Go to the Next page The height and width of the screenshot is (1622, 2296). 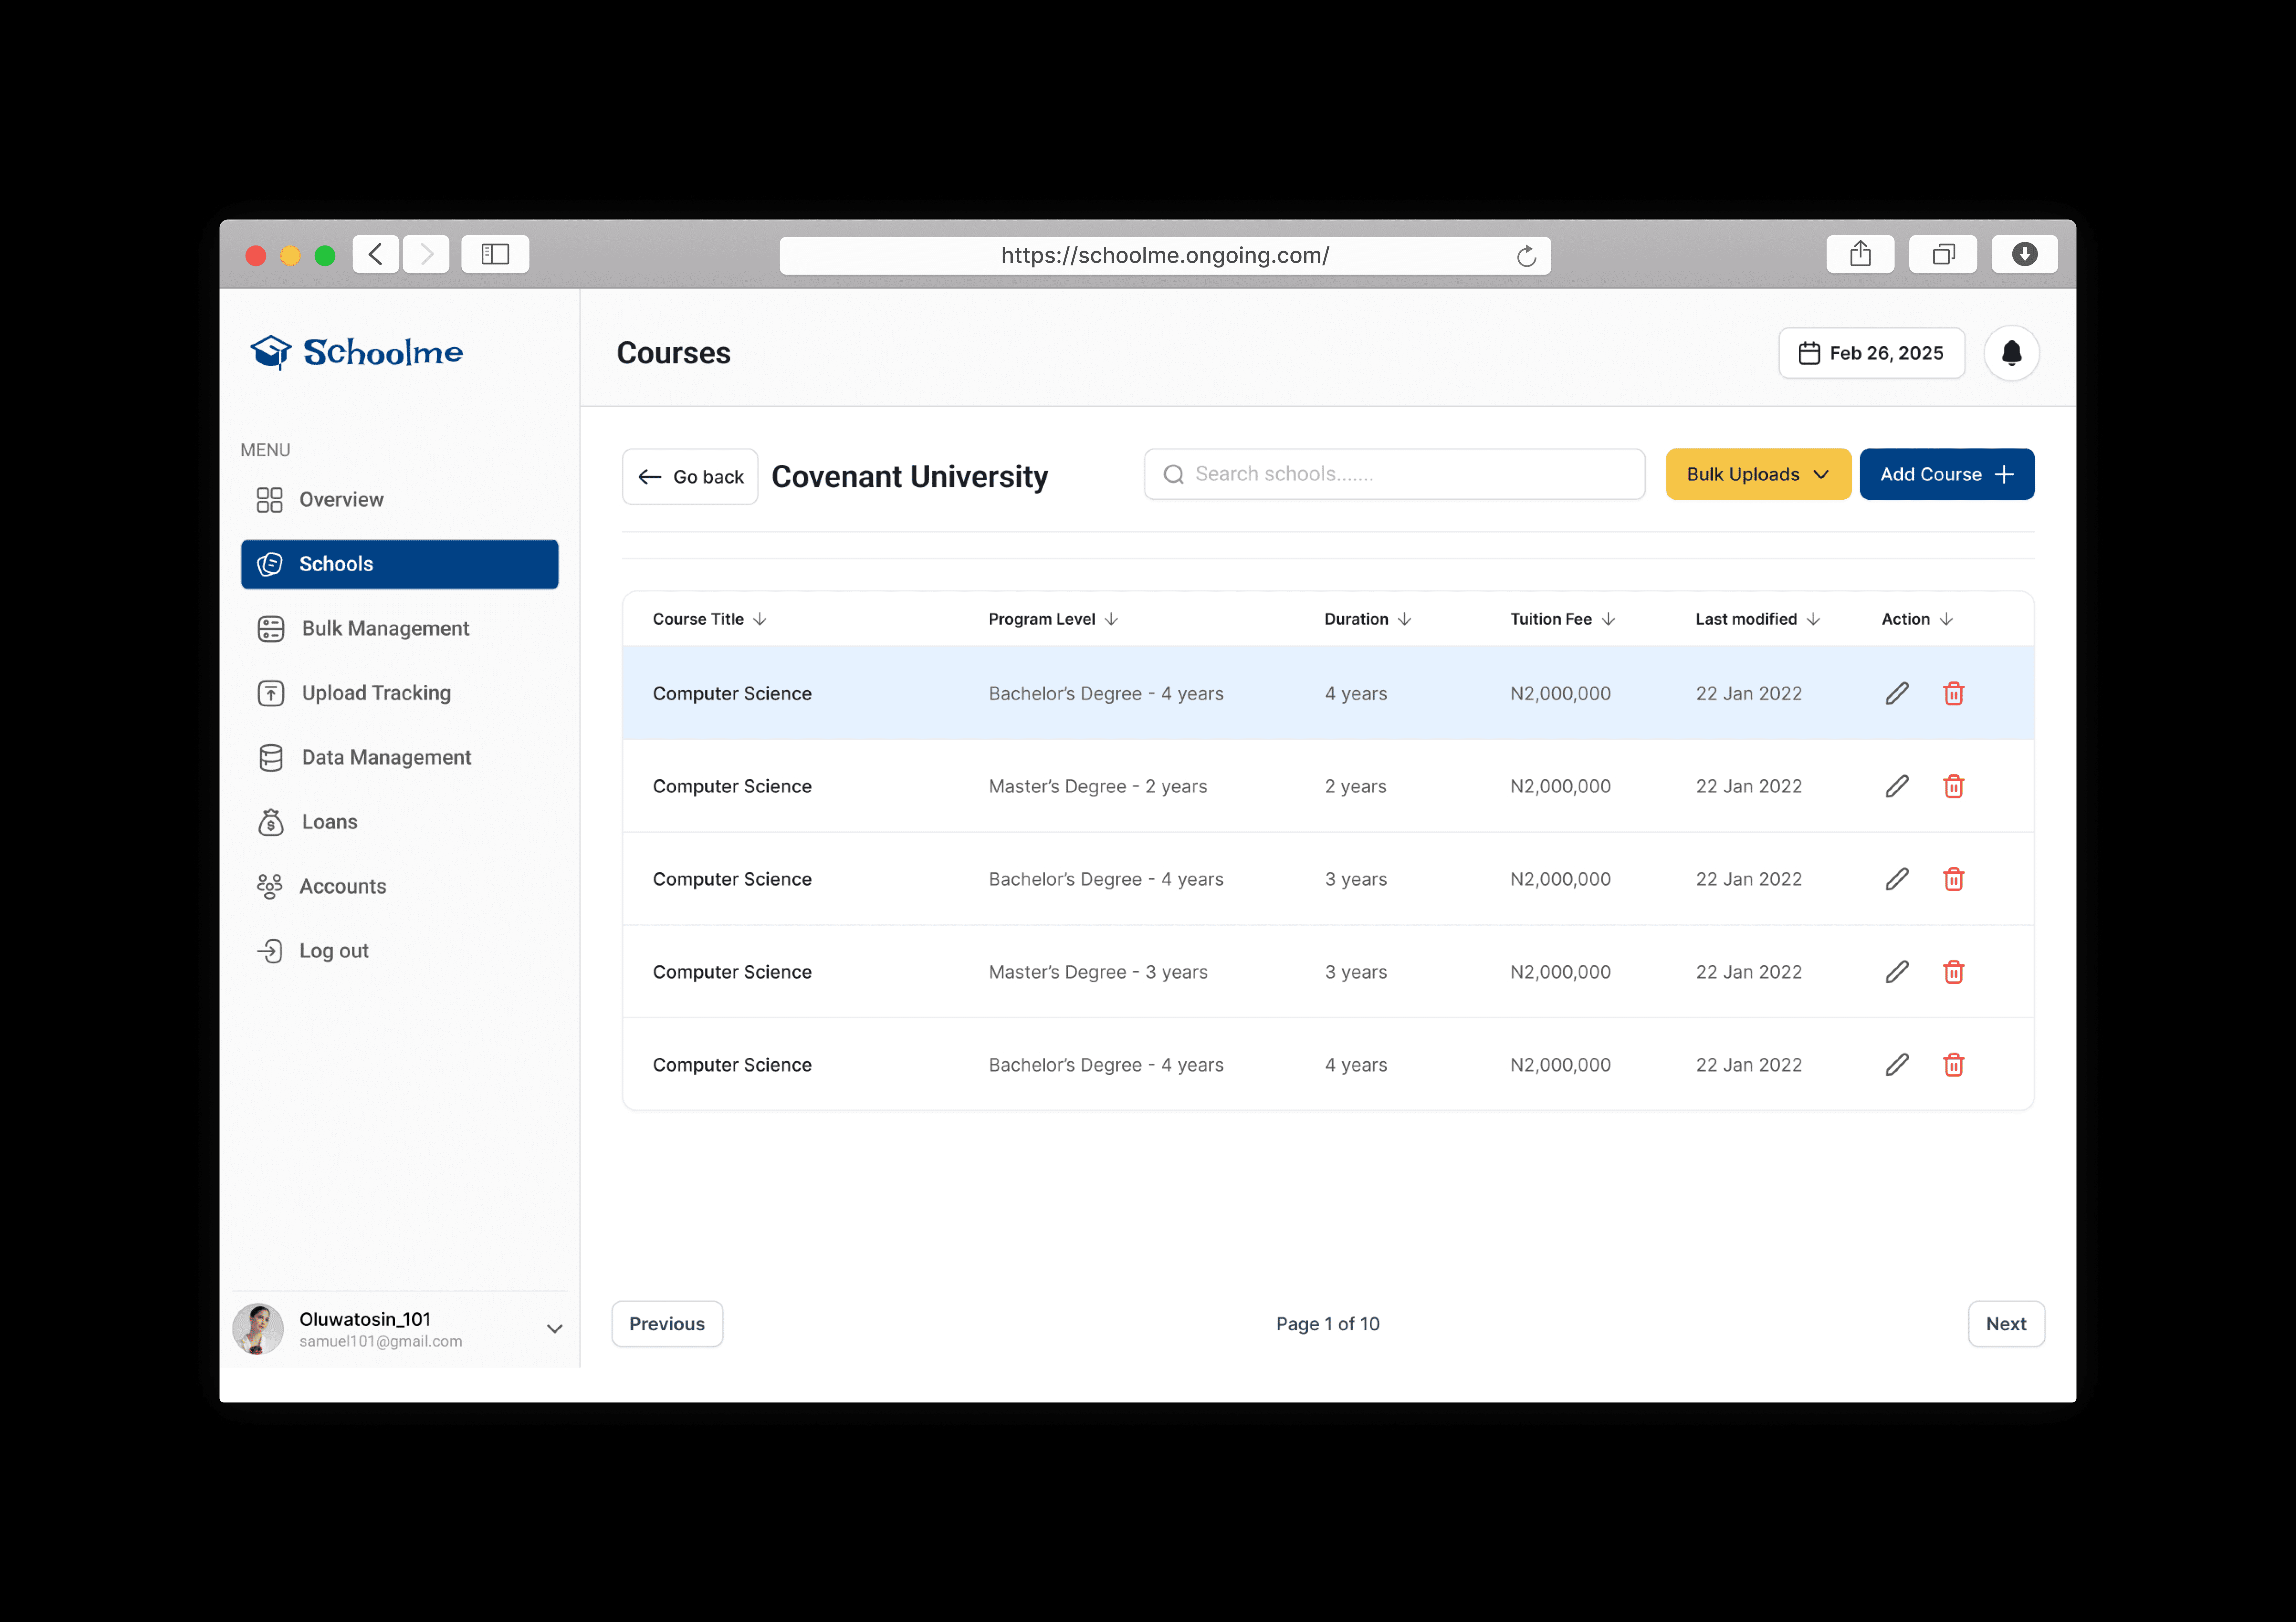click(x=2006, y=1324)
